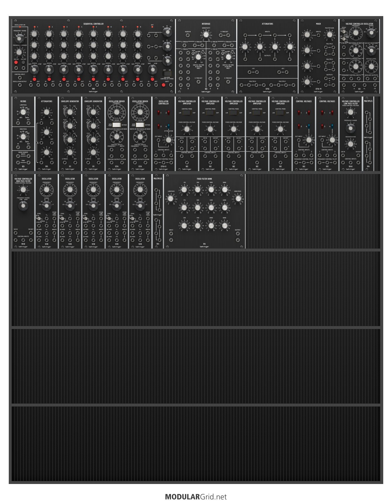Viewport: 392px width, 503px height.
Task: Open the ModularGrid.net logo link
Action: click(x=196, y=497)
